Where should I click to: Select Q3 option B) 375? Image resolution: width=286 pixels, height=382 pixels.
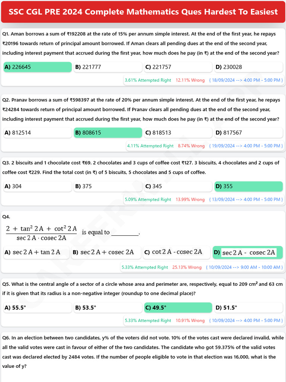(x=108, y=187)
